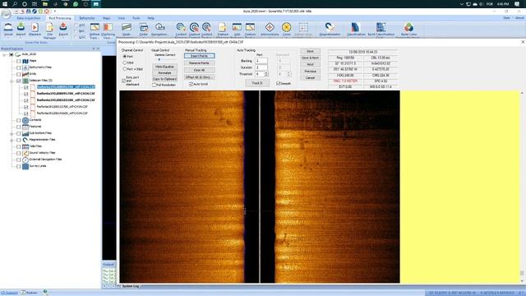The width and height of the screenshot is (526, 296).
Task: Collapse the root project tree node
Action: point(4,54)
